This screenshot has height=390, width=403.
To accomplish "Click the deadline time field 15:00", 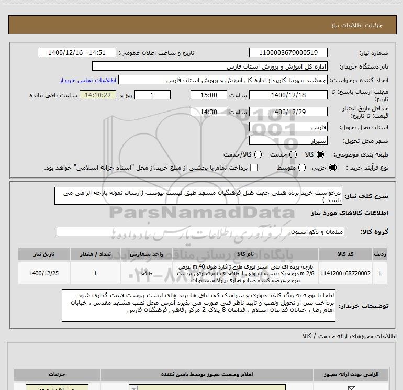I will coord(209,95).
